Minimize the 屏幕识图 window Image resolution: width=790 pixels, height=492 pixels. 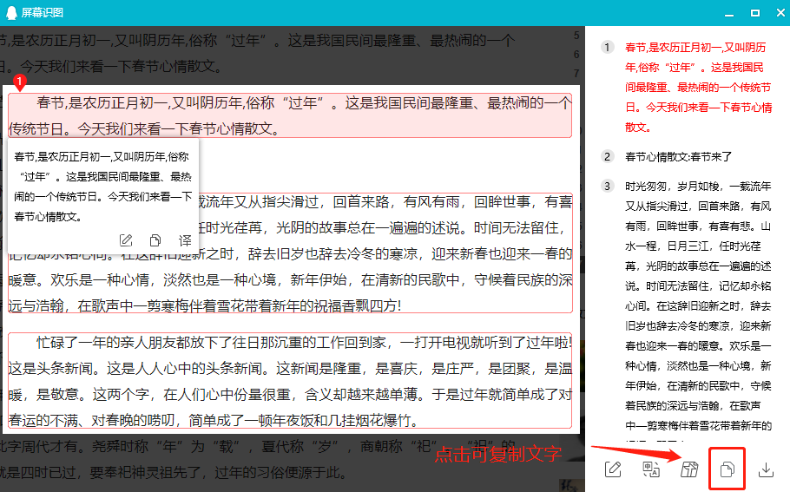729,14
